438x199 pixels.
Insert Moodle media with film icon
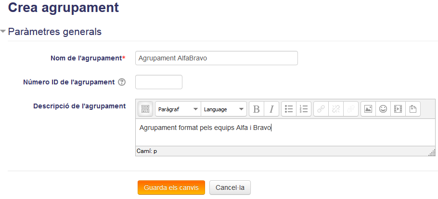[398, 109]
